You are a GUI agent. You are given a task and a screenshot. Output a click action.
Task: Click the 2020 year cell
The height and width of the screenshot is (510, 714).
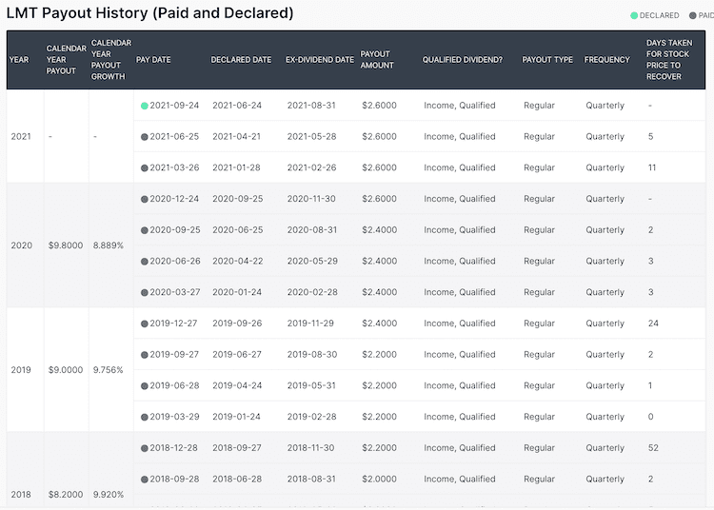[x=21, y=245]
